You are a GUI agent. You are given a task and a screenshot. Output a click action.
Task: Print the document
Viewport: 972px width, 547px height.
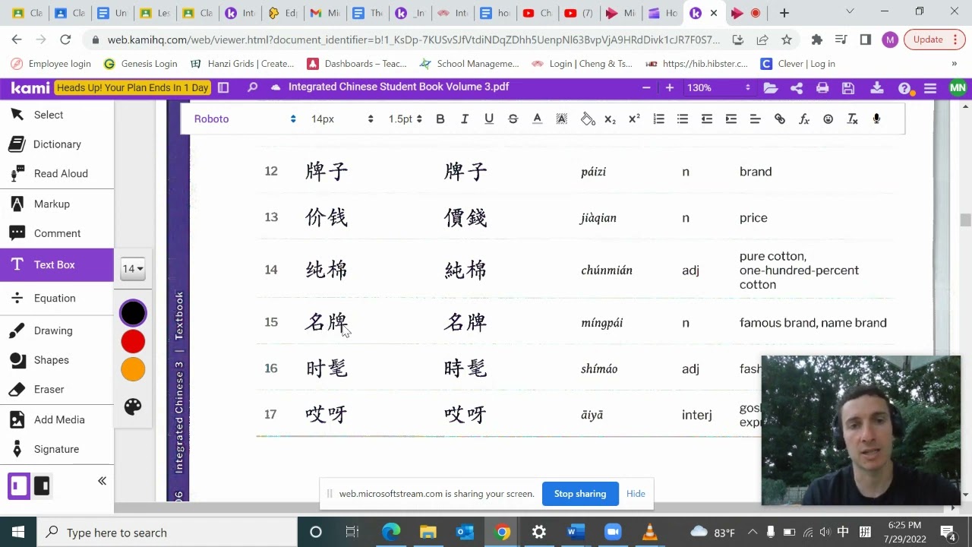pos(822,88)
